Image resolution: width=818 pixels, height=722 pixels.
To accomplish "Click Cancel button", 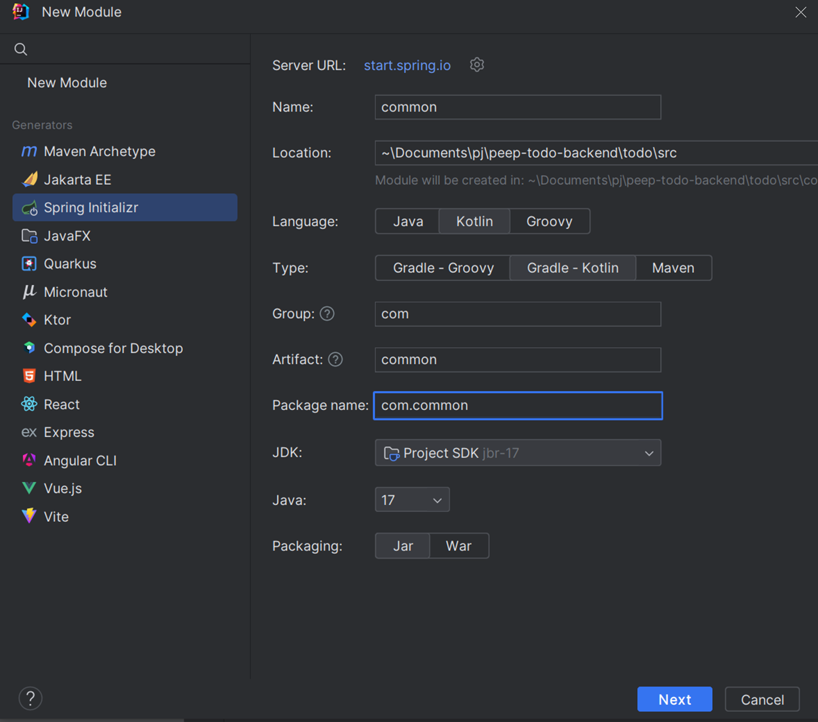I will (762, 700).
